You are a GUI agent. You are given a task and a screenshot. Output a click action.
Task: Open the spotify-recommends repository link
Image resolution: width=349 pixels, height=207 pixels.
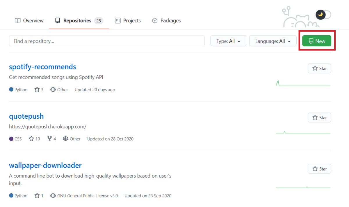[x=42, y=67]
